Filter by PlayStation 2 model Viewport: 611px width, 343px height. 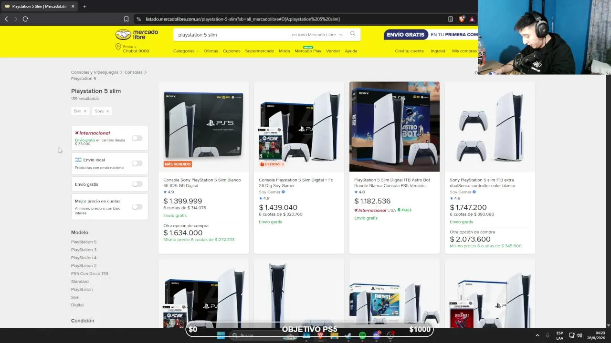point(84,266)
